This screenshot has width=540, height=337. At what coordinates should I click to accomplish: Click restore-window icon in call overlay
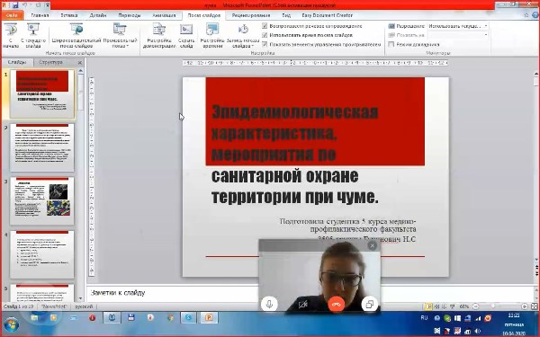[x=370, y=305]
